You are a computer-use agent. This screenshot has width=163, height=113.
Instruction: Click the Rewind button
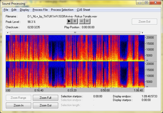coord(82,21)
